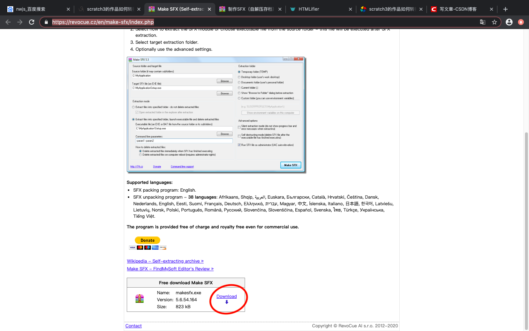This screenshot has width=529, height=331.
Task: Open the Wikipedia Self-extracting archive link
Action: 165,261
